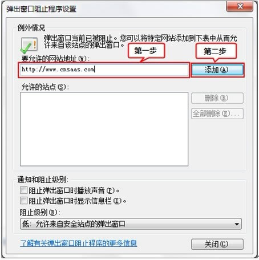Click the 全部删除(E)... button
The image size is (259, 260).
click(217, 113)
